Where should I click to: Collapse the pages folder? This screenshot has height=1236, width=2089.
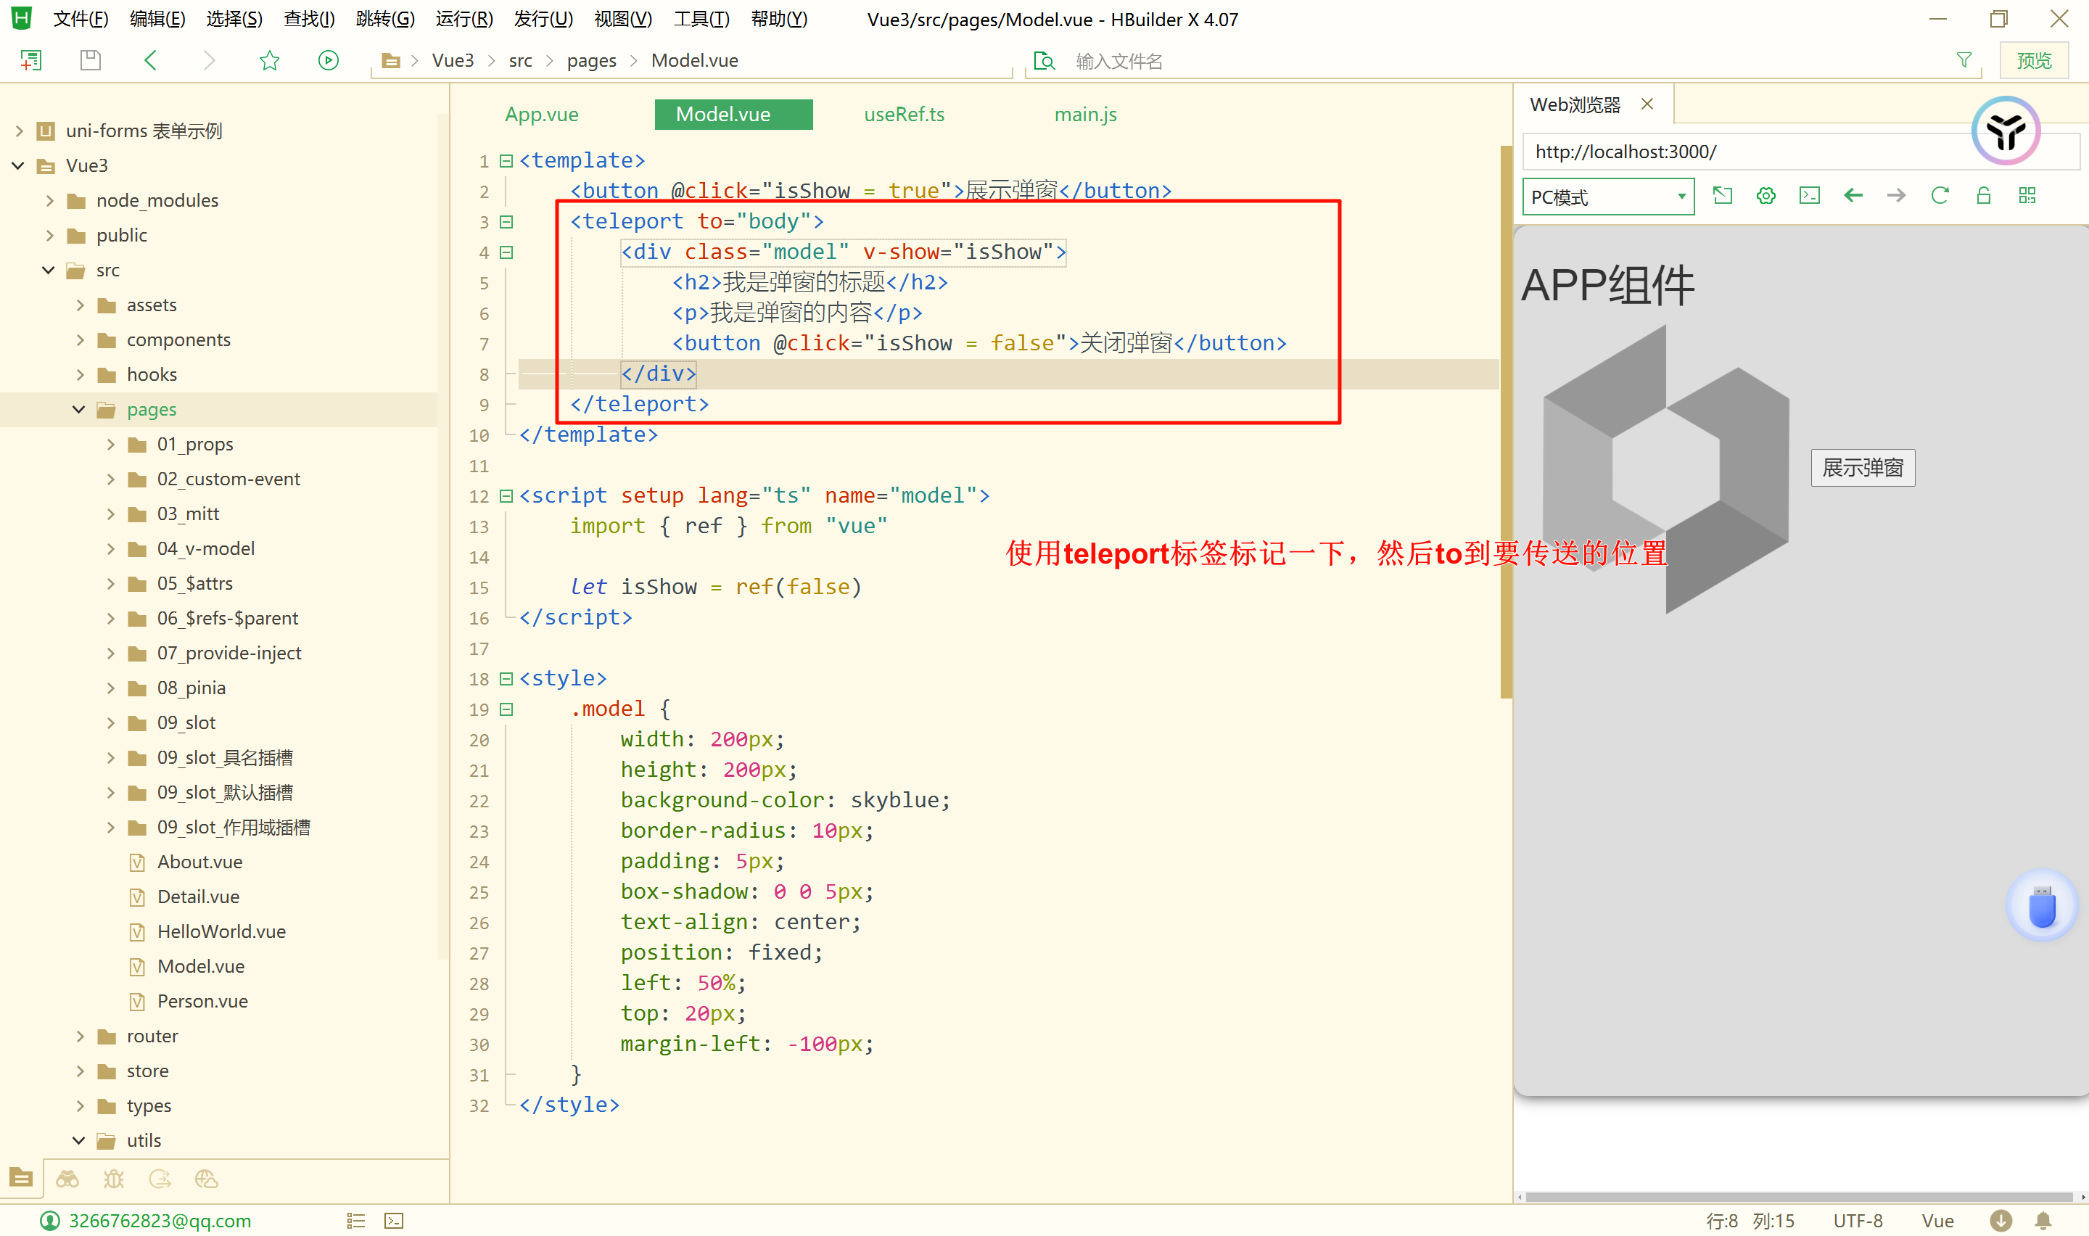pyautogui.click(x=79, y=409)
